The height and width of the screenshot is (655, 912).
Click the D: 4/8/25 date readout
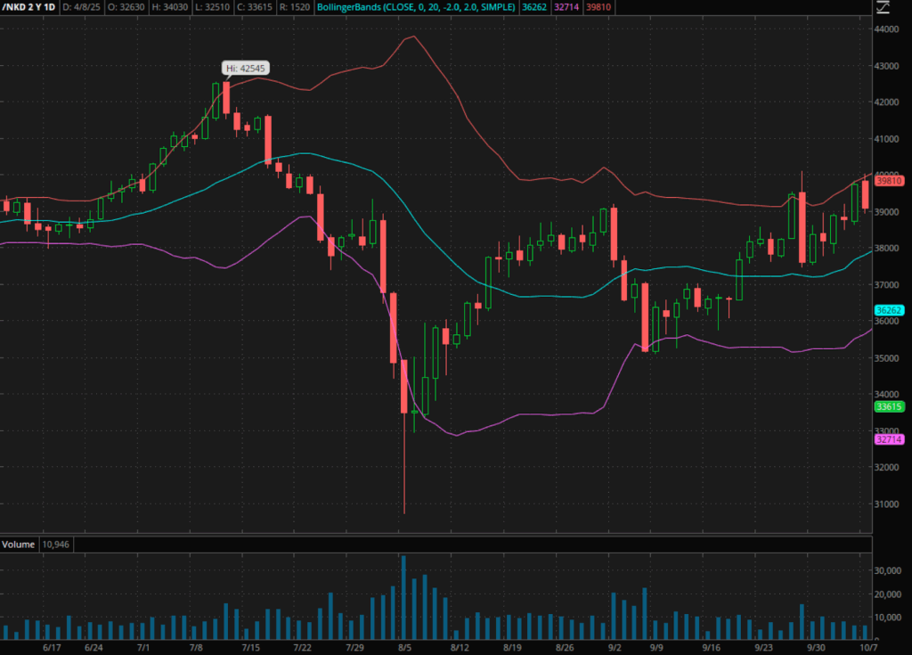point(81,7)
